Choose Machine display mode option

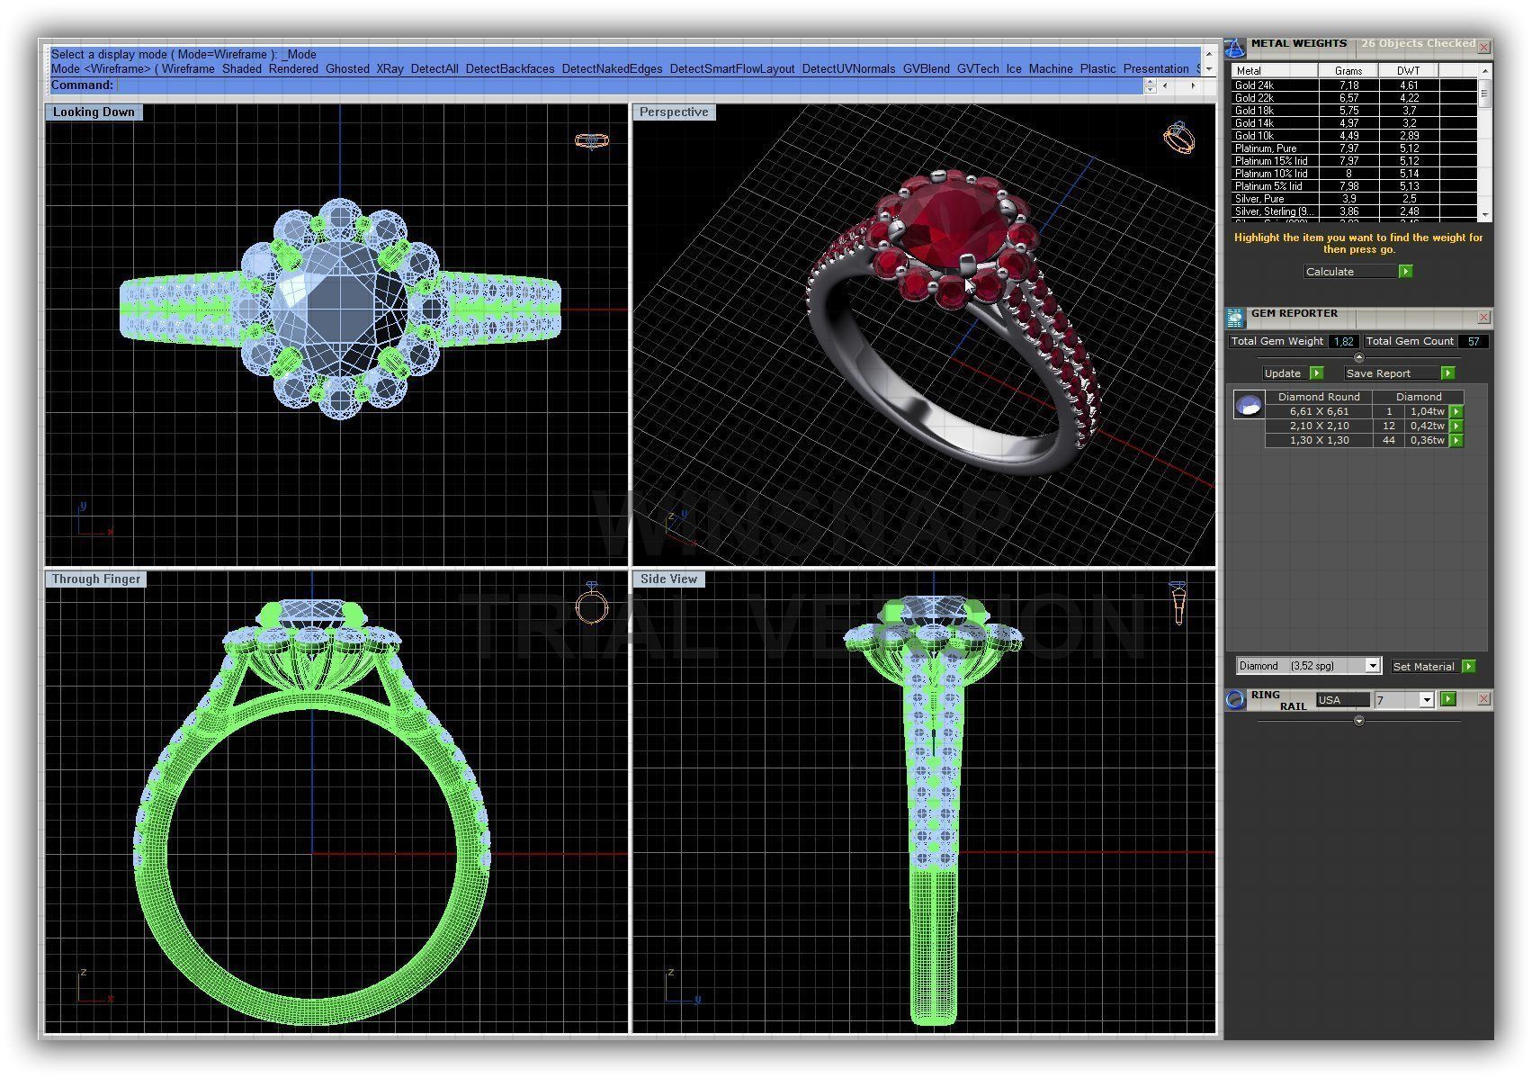[x=1051, y=68]
